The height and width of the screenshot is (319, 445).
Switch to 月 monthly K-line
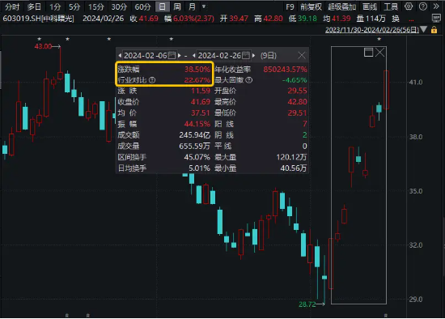[x=192, y=6]
